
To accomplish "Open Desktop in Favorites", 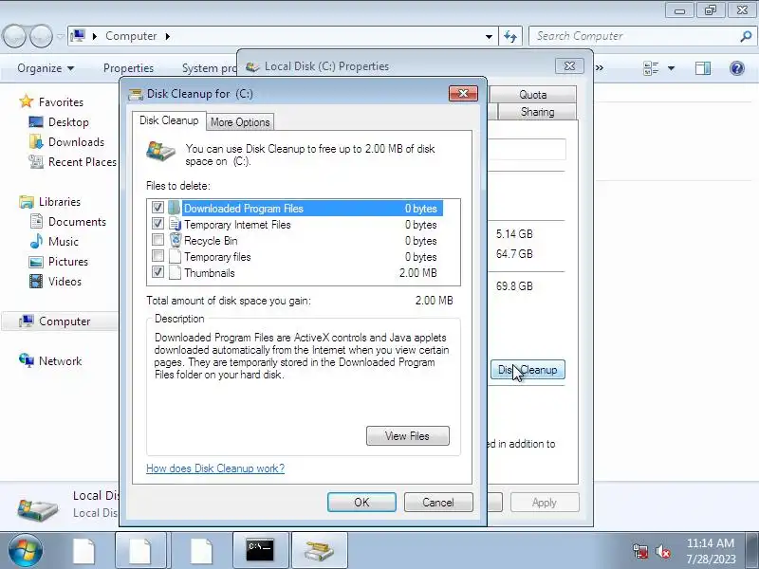I will click(68, 122).
